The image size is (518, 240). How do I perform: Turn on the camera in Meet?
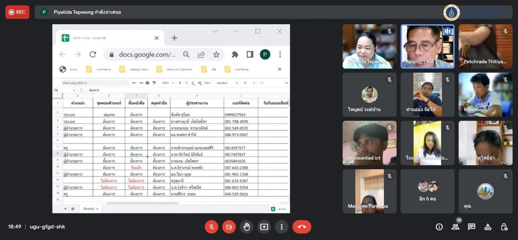click(x=229, y=227)
